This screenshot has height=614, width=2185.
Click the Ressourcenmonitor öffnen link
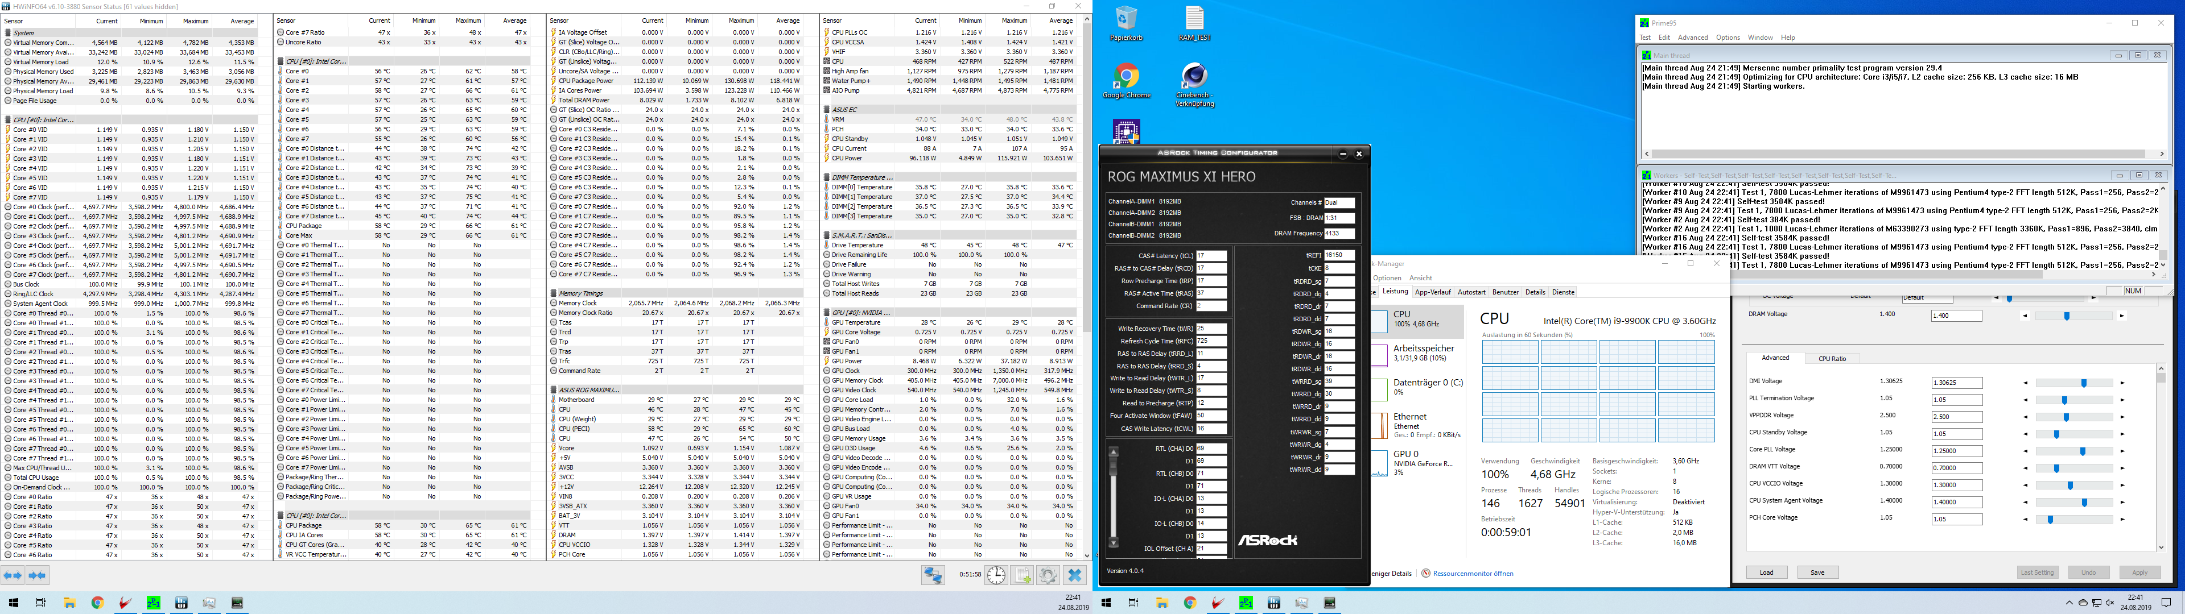point(1473,573)
